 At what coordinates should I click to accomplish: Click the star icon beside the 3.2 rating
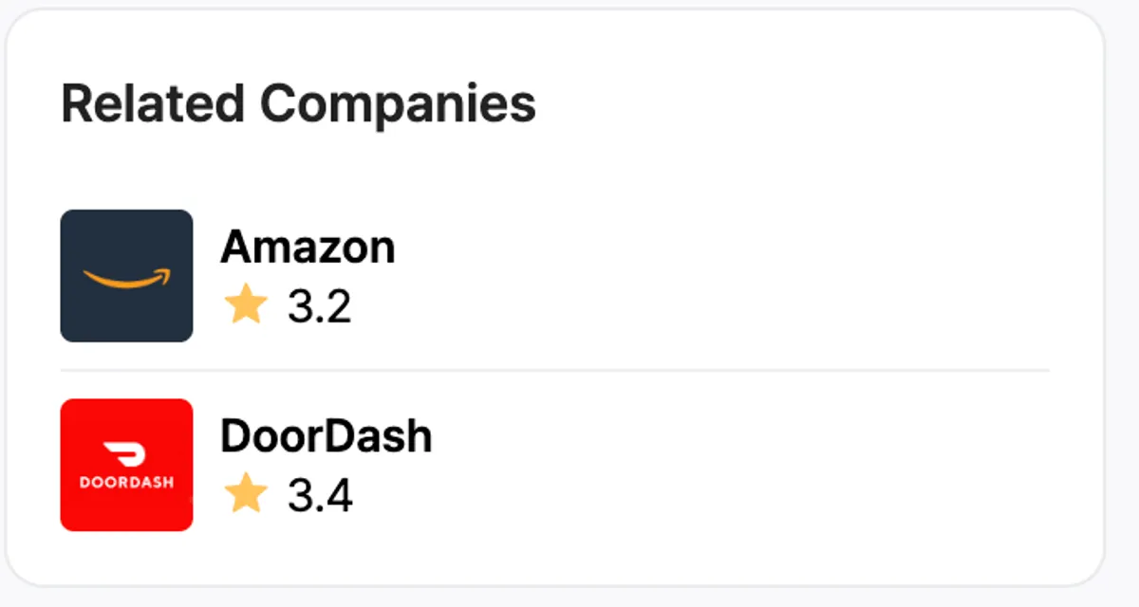(246, 306)
